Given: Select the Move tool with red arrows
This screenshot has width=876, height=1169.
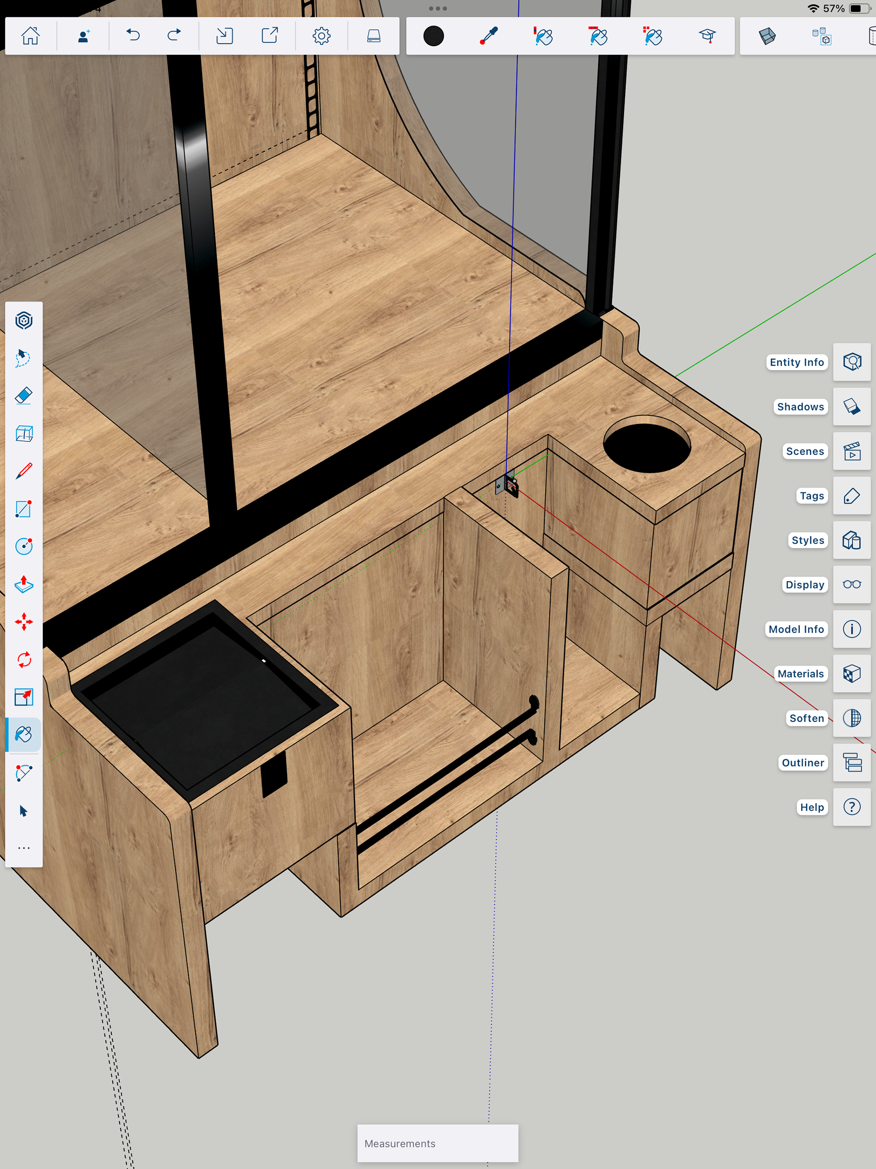Looking at the screenshot, I should (x=24, y=622).
